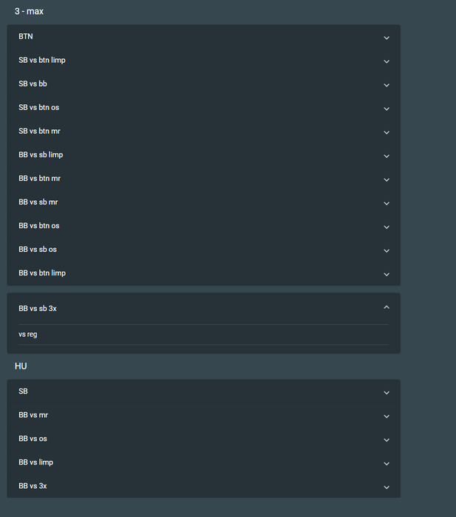Click the BB vs os label
This screenshot has width=456, height=517.
[x=32, y=439]
